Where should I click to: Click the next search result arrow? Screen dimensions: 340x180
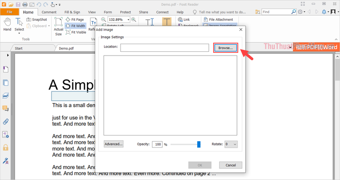(x=317, y=12)
